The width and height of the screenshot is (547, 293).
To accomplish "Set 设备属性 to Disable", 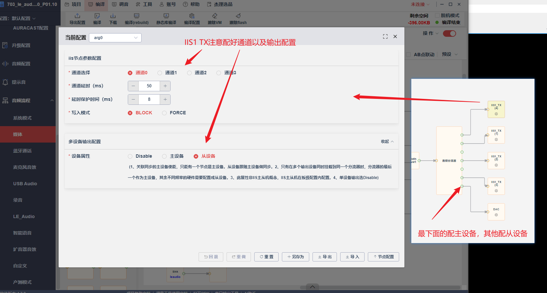I will (130, 156).
